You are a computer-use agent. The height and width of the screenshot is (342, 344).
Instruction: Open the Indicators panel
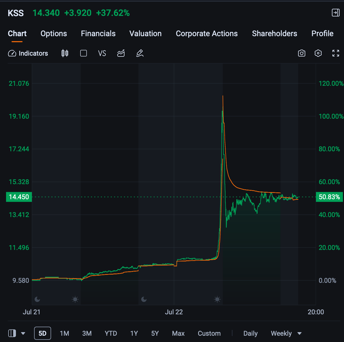28,53
